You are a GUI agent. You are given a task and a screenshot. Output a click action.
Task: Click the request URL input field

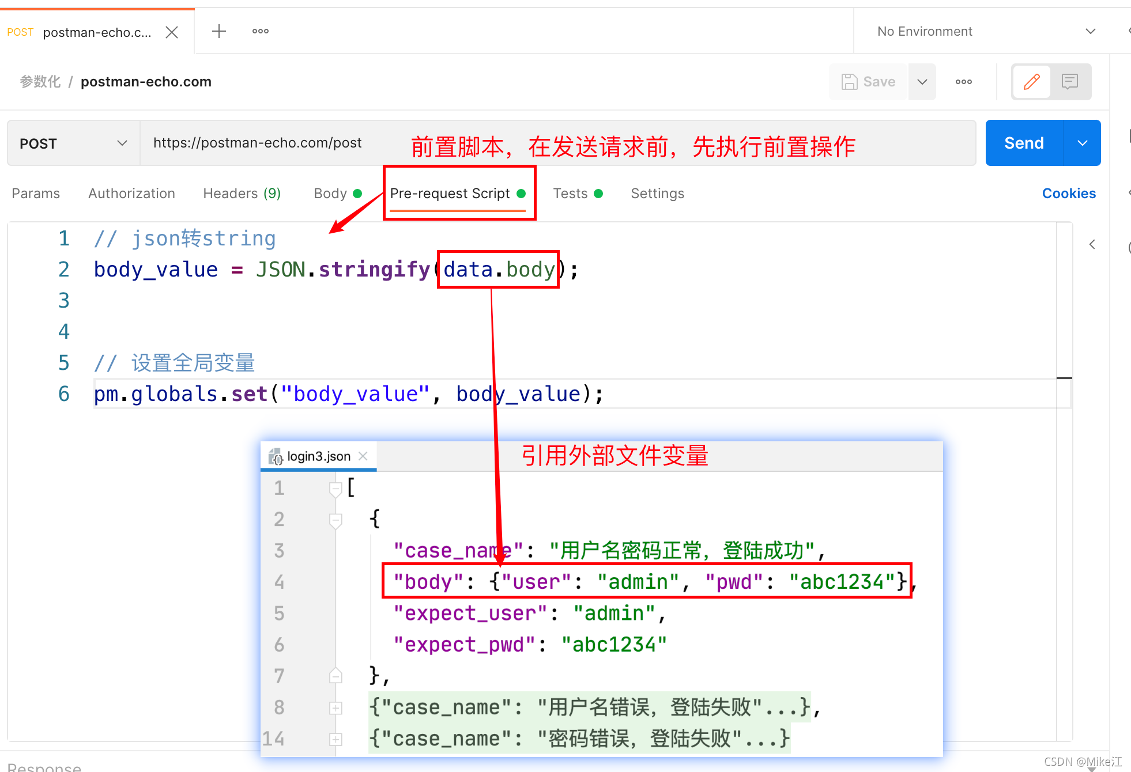pyautogui.click(x=558, y=143)
